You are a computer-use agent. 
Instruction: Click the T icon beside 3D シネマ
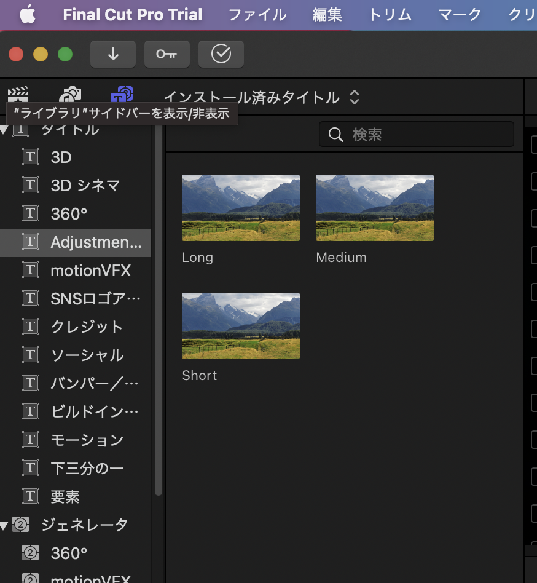tap(31, 185)
